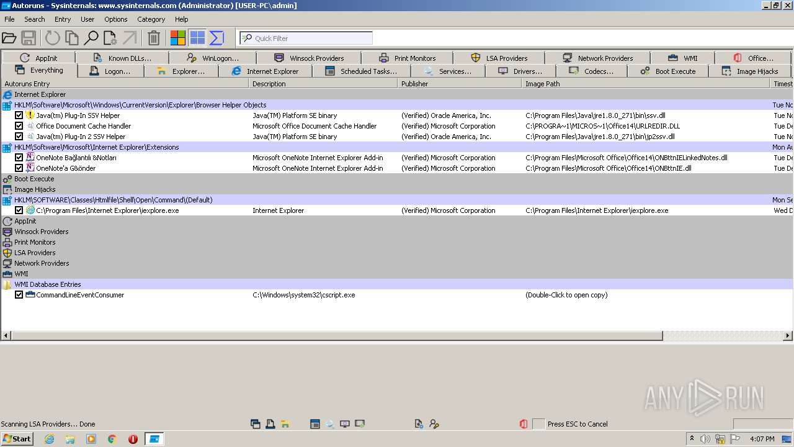
Task: Click the Everything icon in status bar
Action: coord(256,424)
